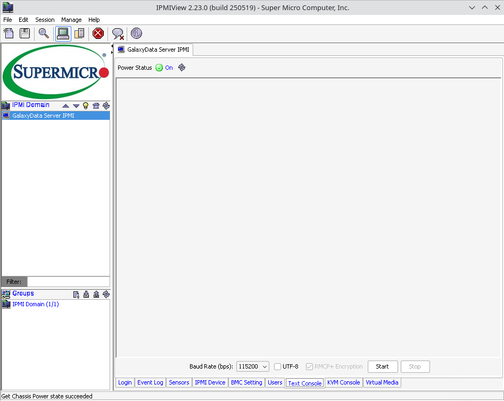504x401 pixels.
Task: Click the move up arrow in IPMI Domain header
Action: coord(66,105)
